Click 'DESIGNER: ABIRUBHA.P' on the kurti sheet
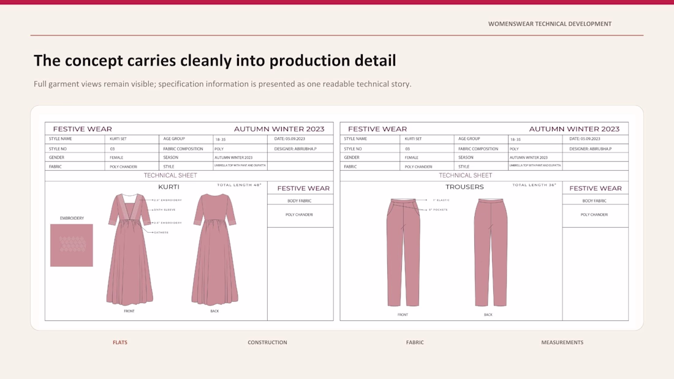 295,149
